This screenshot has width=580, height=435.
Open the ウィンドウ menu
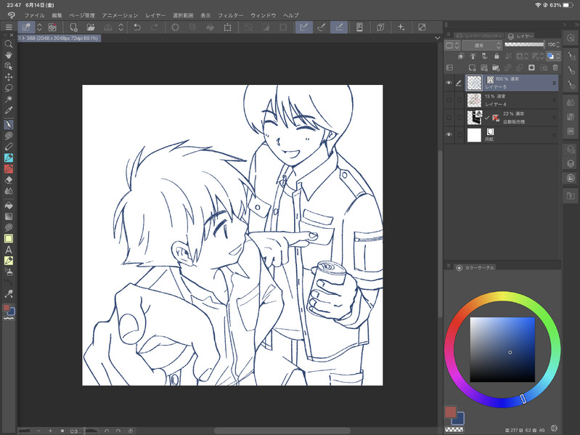[264, 15]
